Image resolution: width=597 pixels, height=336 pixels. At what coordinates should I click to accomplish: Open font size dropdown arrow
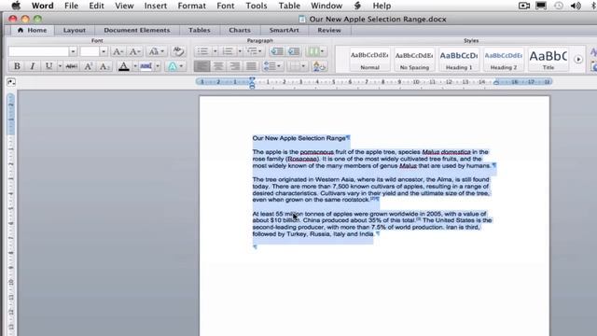[x=104, y=51]
